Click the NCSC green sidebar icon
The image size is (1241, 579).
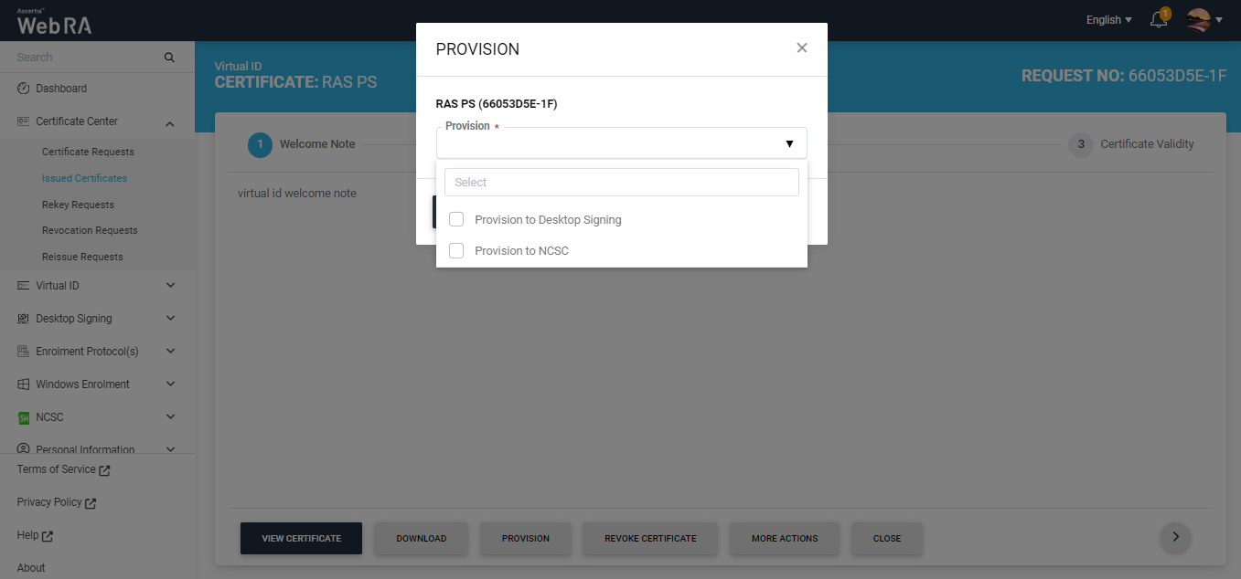24,417
